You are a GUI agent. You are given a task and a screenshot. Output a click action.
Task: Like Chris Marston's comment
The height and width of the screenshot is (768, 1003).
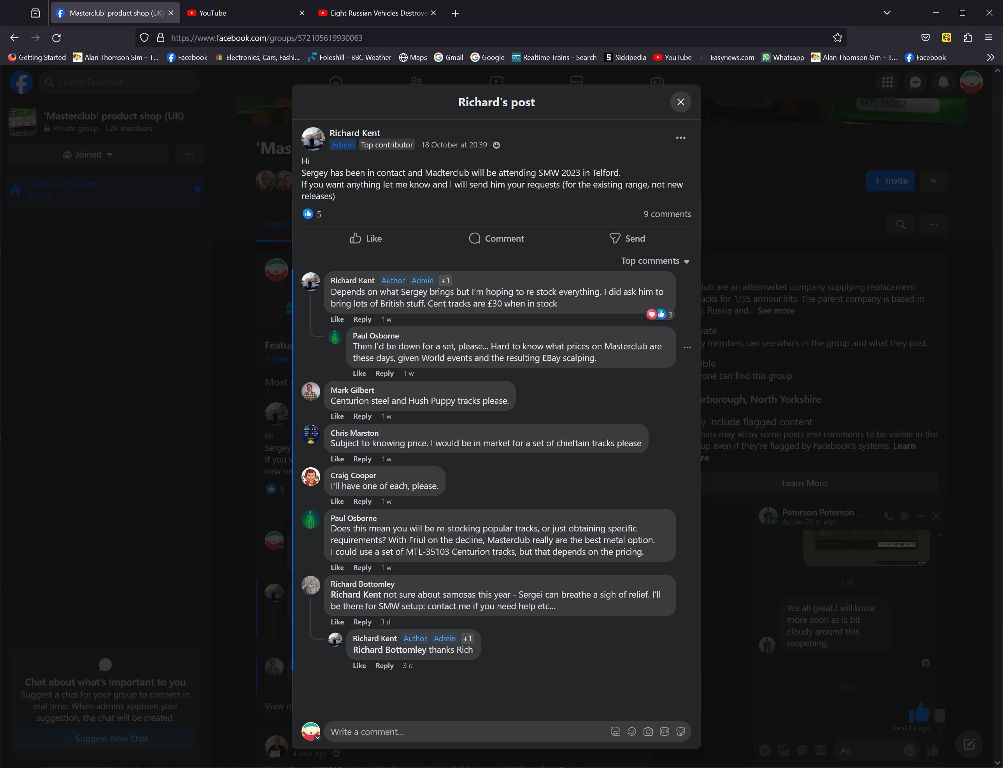[337, 459]
